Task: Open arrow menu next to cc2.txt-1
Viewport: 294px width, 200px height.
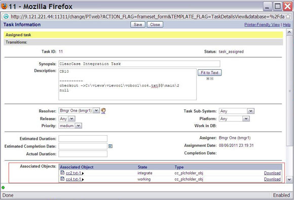Action: pos(83,174)
